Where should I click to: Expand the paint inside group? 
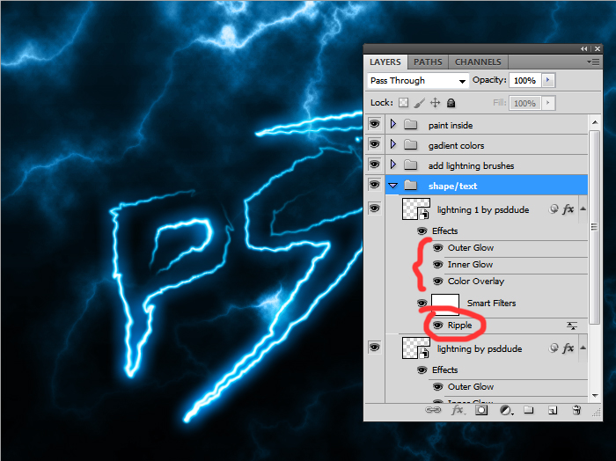(392, 124)
